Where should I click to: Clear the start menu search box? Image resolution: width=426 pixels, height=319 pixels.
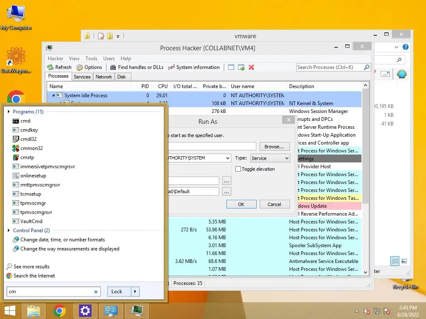tap(96, 292)
